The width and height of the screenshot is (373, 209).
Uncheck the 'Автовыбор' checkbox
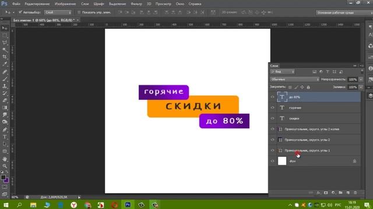pyautogui.click(x=20, y=12)
